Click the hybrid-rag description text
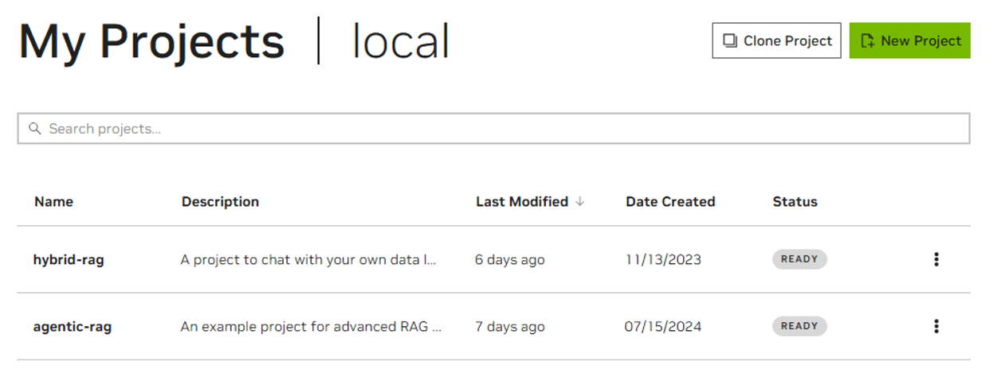The height and width of the screenshot is (377, 997). coord(308,260)
